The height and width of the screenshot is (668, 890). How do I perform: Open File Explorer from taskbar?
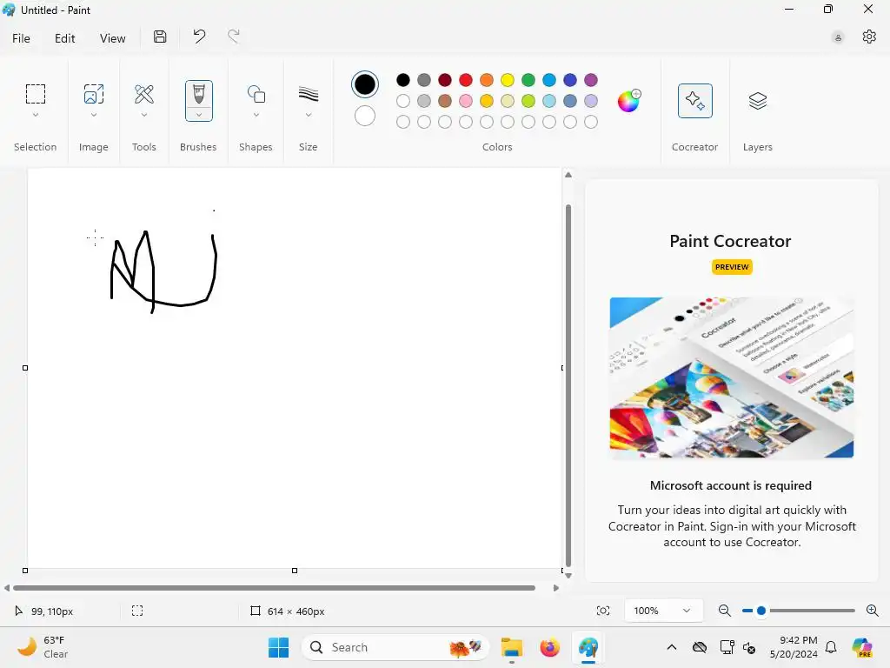click(x=511, y=647)
